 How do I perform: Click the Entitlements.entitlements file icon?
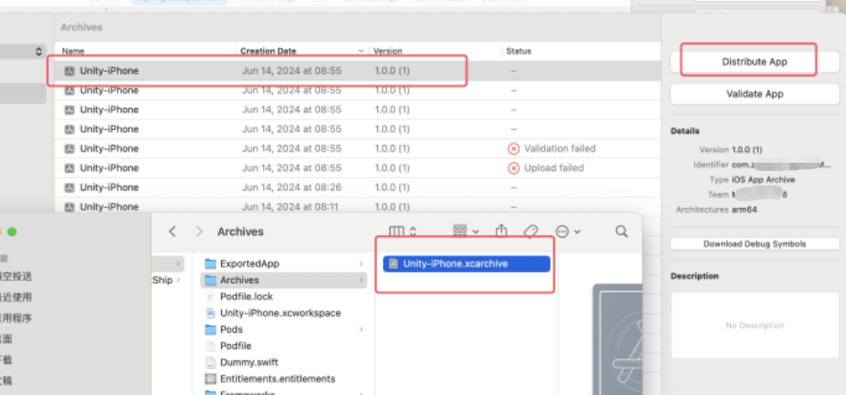point(210,379)
